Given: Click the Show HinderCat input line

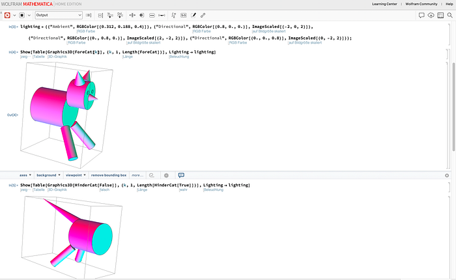Looking at the screenshot, I should 135,185.
